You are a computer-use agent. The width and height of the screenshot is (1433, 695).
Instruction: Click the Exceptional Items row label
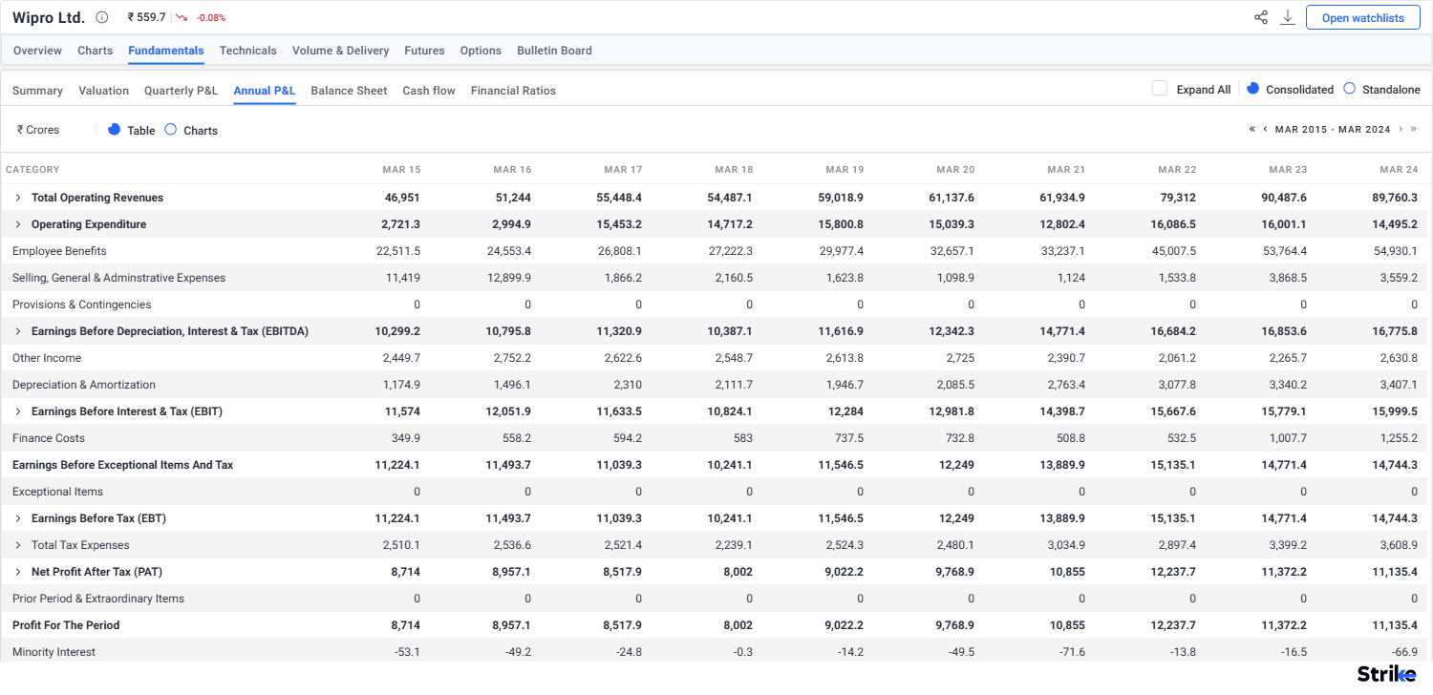(x=57, y=492)
